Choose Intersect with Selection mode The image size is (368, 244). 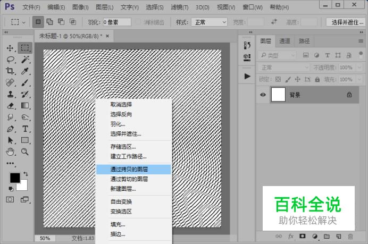73,22
